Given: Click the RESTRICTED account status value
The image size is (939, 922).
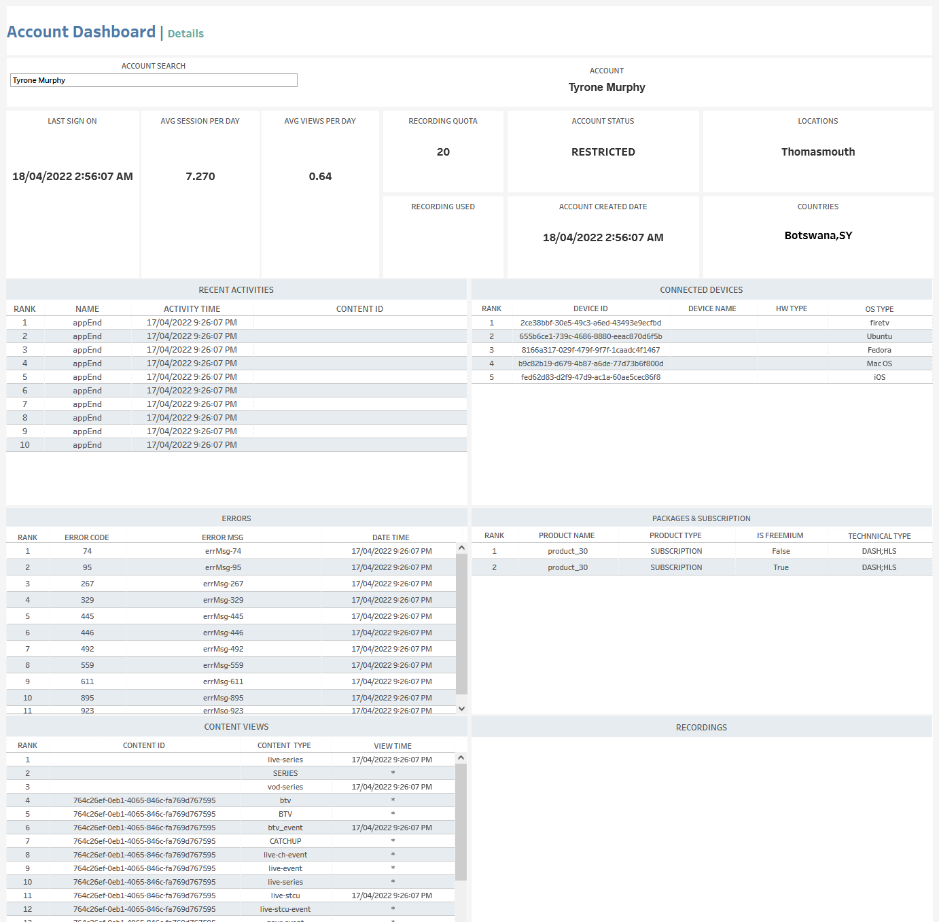Looking at the screenshot, I should 603,152.
